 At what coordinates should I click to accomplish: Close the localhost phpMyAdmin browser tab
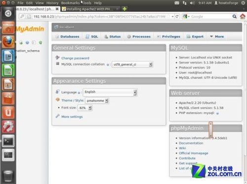[x=57, y=9]
